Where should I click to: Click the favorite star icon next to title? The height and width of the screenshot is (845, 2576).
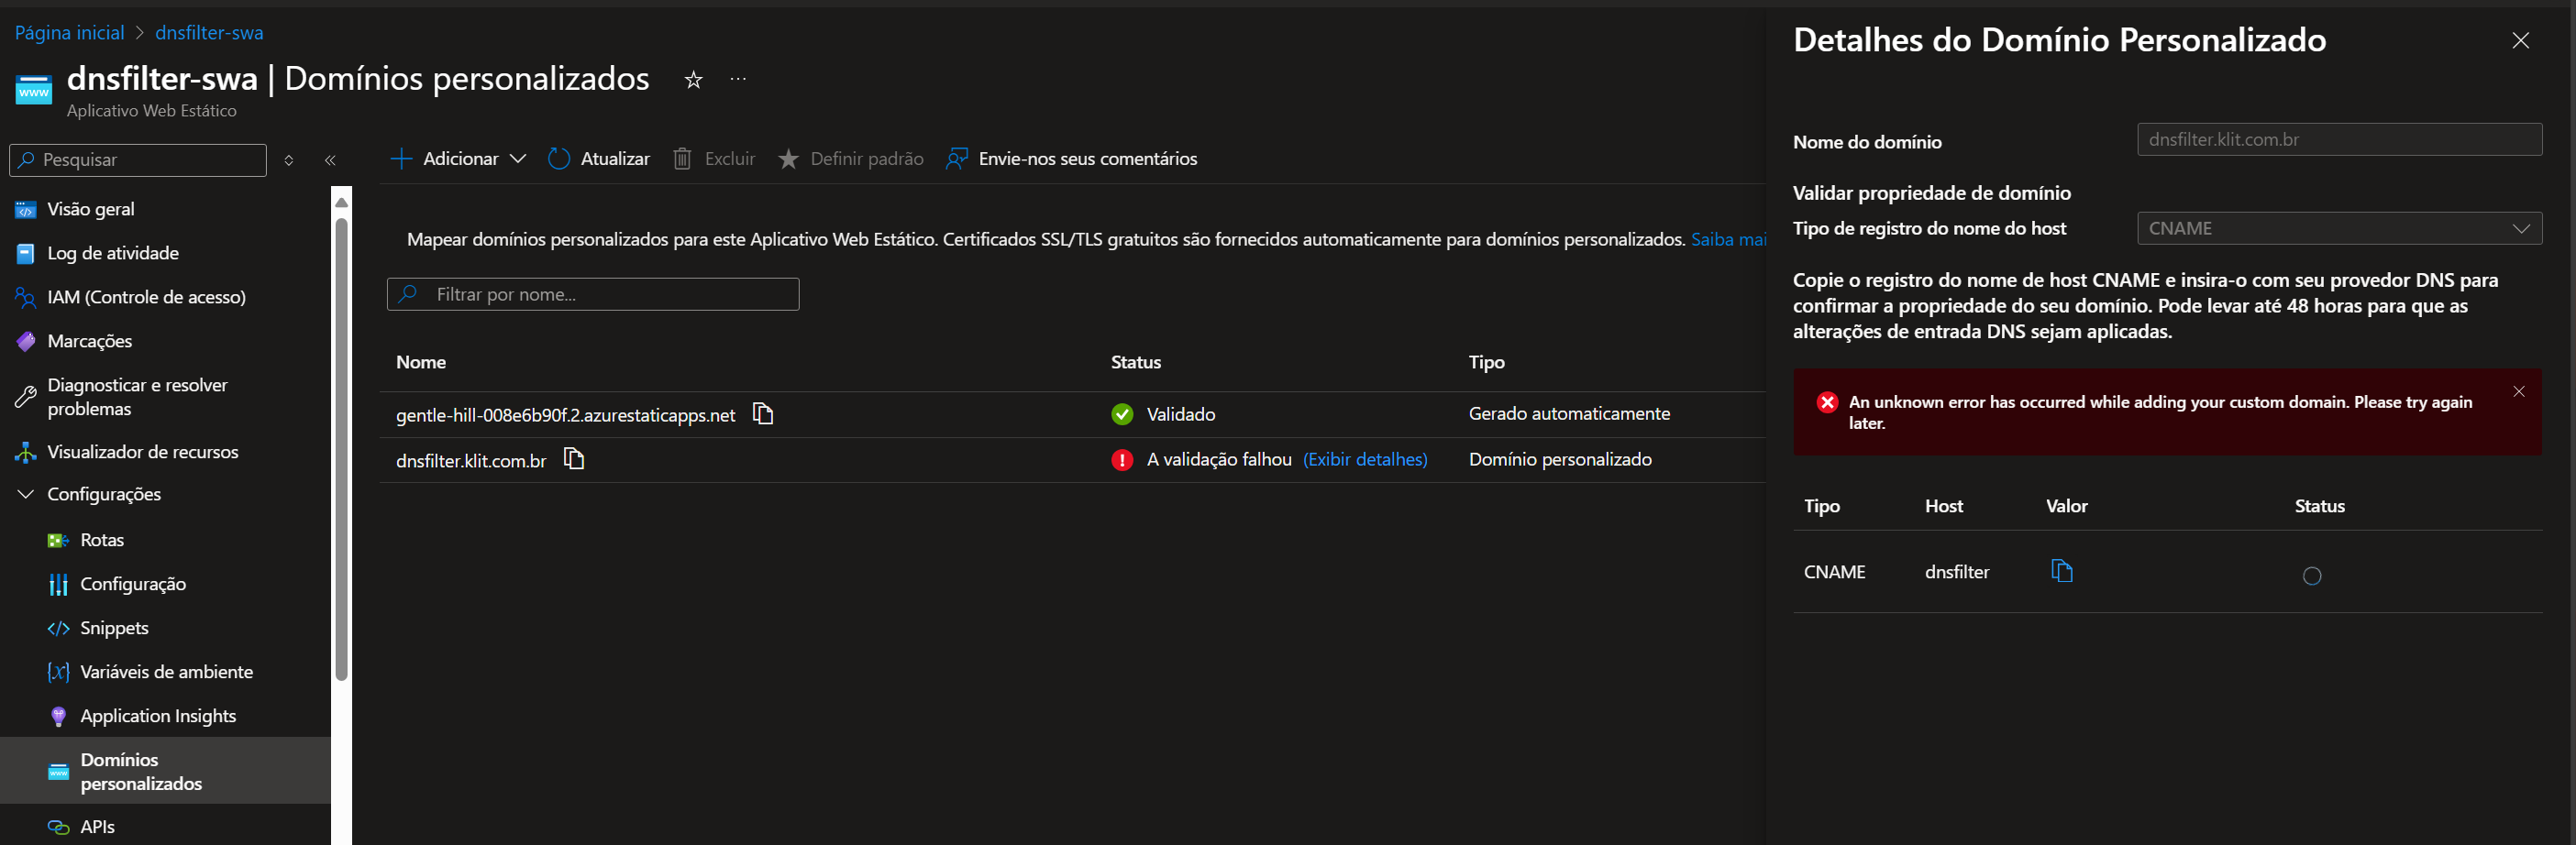(693, 80)
